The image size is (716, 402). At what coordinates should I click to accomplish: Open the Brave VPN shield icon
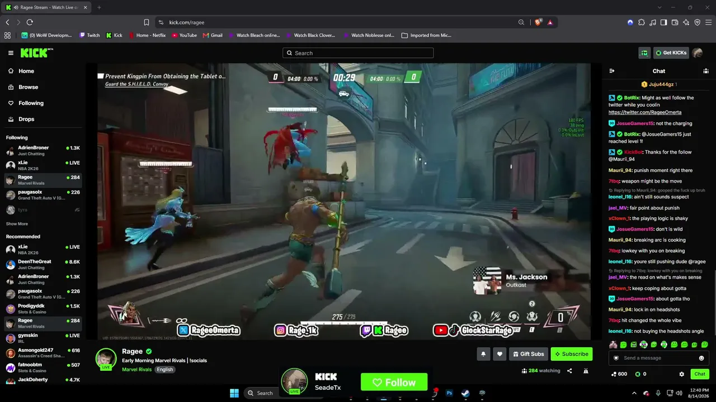[x=698, y=22]
